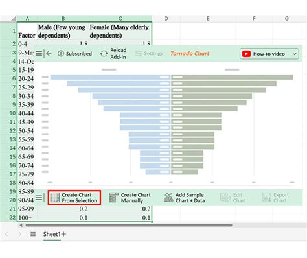Screen dimensions: 307x258
Task: Click Create Chart Manually
Action: (x=130, y=198)
